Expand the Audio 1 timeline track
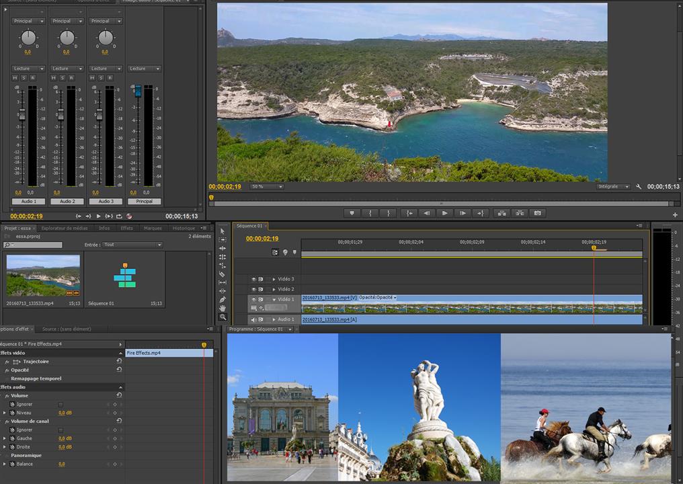The image size is (683, 484). pos(274,320)
